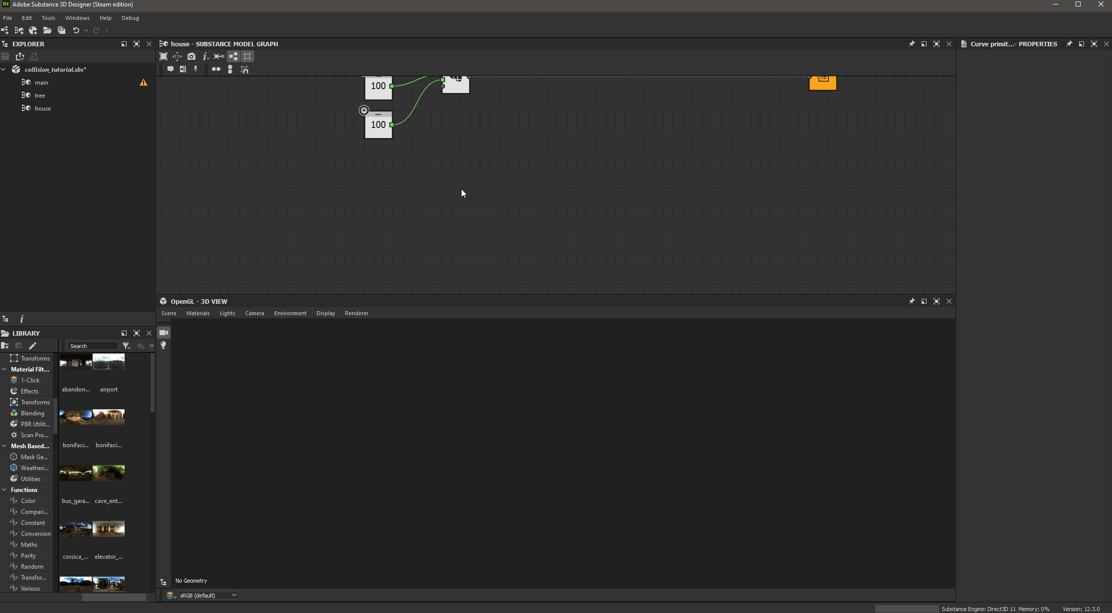Open graph information via the 'i' icon
This screenshot has height=613, width=1112.
pyautogui.click(x=205, y=56)
